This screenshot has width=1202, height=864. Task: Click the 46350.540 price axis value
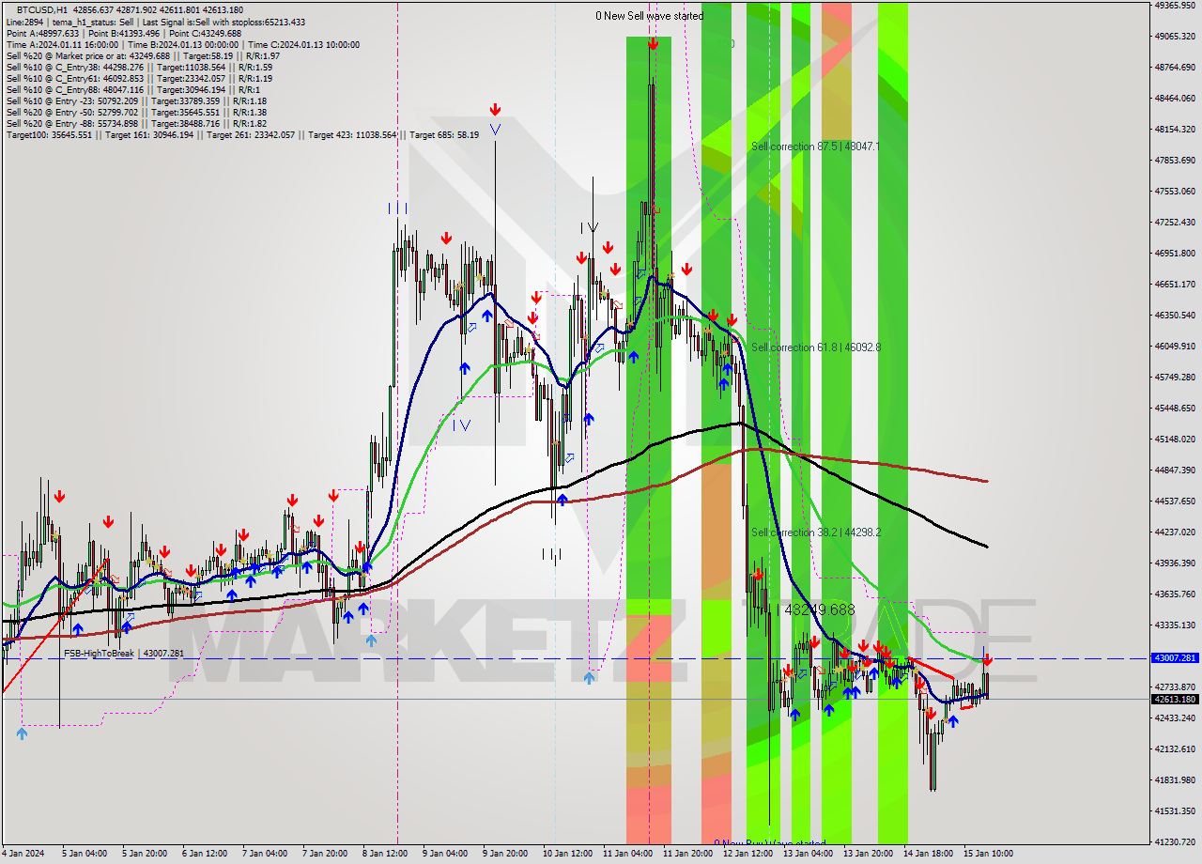(1175, 316)
